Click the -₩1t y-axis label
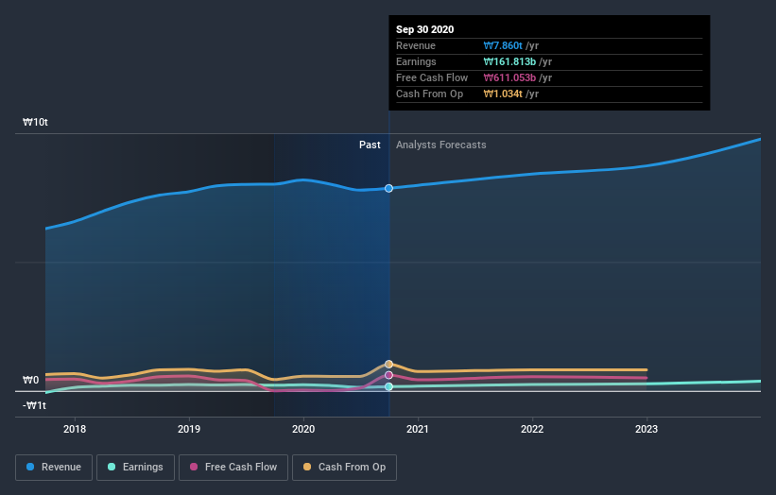The image size is (776, 495). pyautogui.click(x=34, y=405)
